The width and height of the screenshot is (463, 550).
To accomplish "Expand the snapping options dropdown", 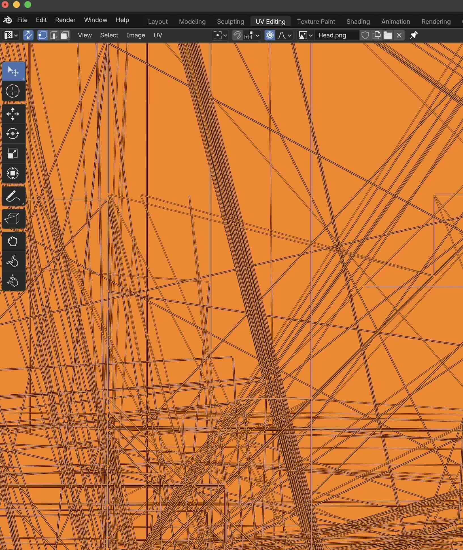I will (252, 35).
